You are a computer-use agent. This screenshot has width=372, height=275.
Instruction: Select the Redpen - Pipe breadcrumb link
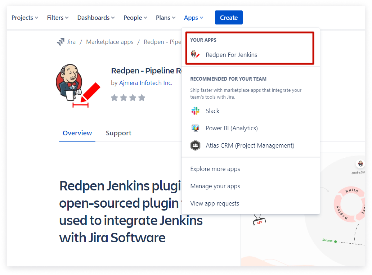[x=162, y=42]
